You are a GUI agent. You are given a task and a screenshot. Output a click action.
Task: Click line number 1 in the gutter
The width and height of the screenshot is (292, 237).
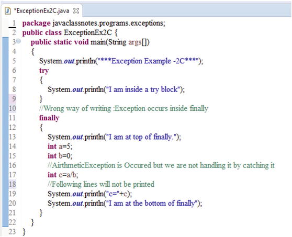click(x=14, y=23)
